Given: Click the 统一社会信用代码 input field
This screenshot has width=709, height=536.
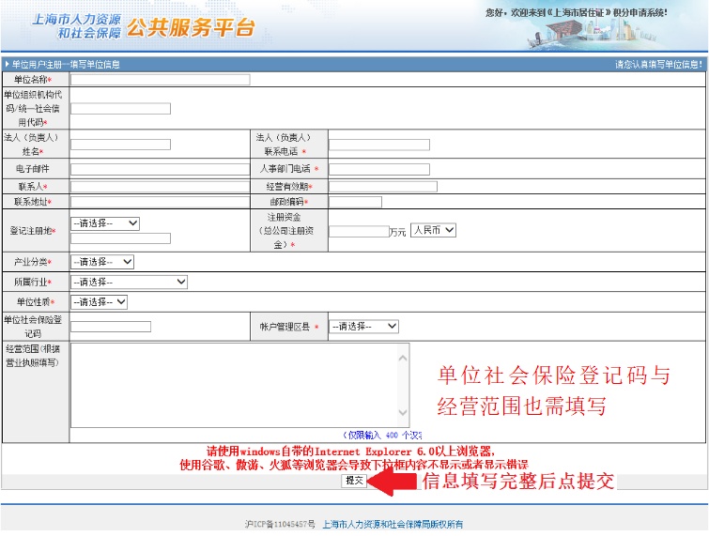Looking at the screenshot, I should click(x=120, y=108).
